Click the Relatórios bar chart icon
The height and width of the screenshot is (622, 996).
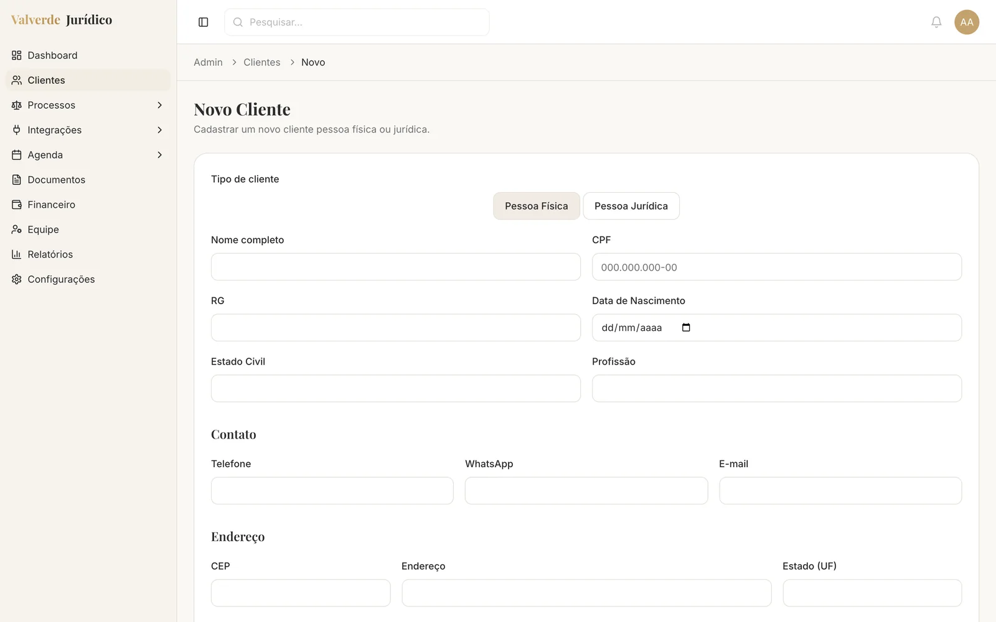click(17, 254)
